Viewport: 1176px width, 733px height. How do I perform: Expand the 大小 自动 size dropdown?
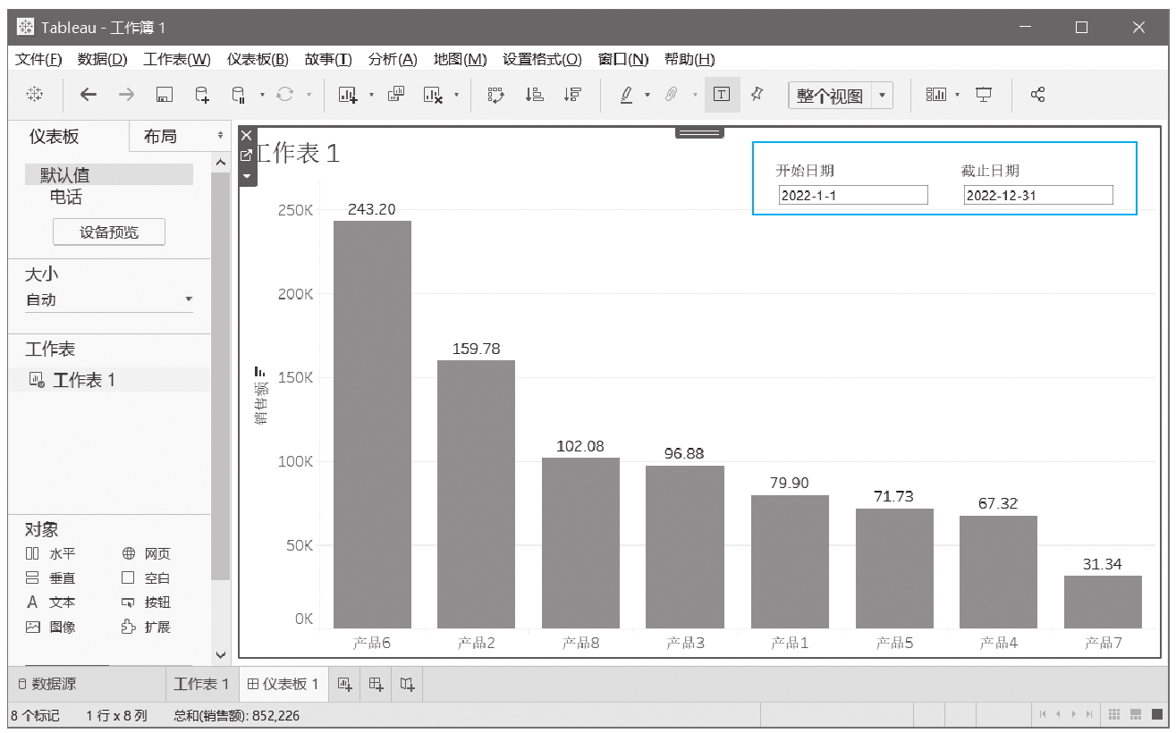point(188,299)
